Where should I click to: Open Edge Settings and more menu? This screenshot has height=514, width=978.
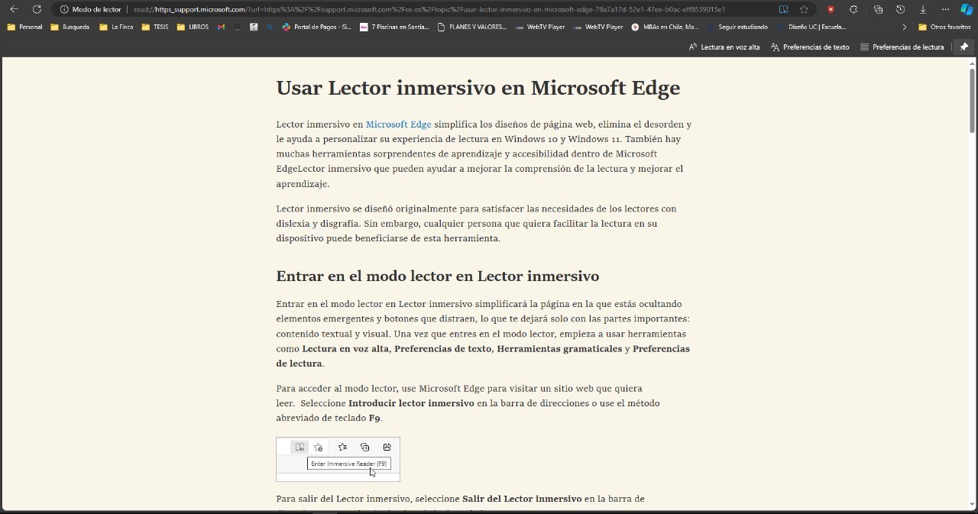pyautogui.click(x=945, y=9)
